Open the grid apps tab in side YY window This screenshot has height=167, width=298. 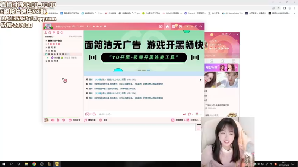[x=234, y=61]
